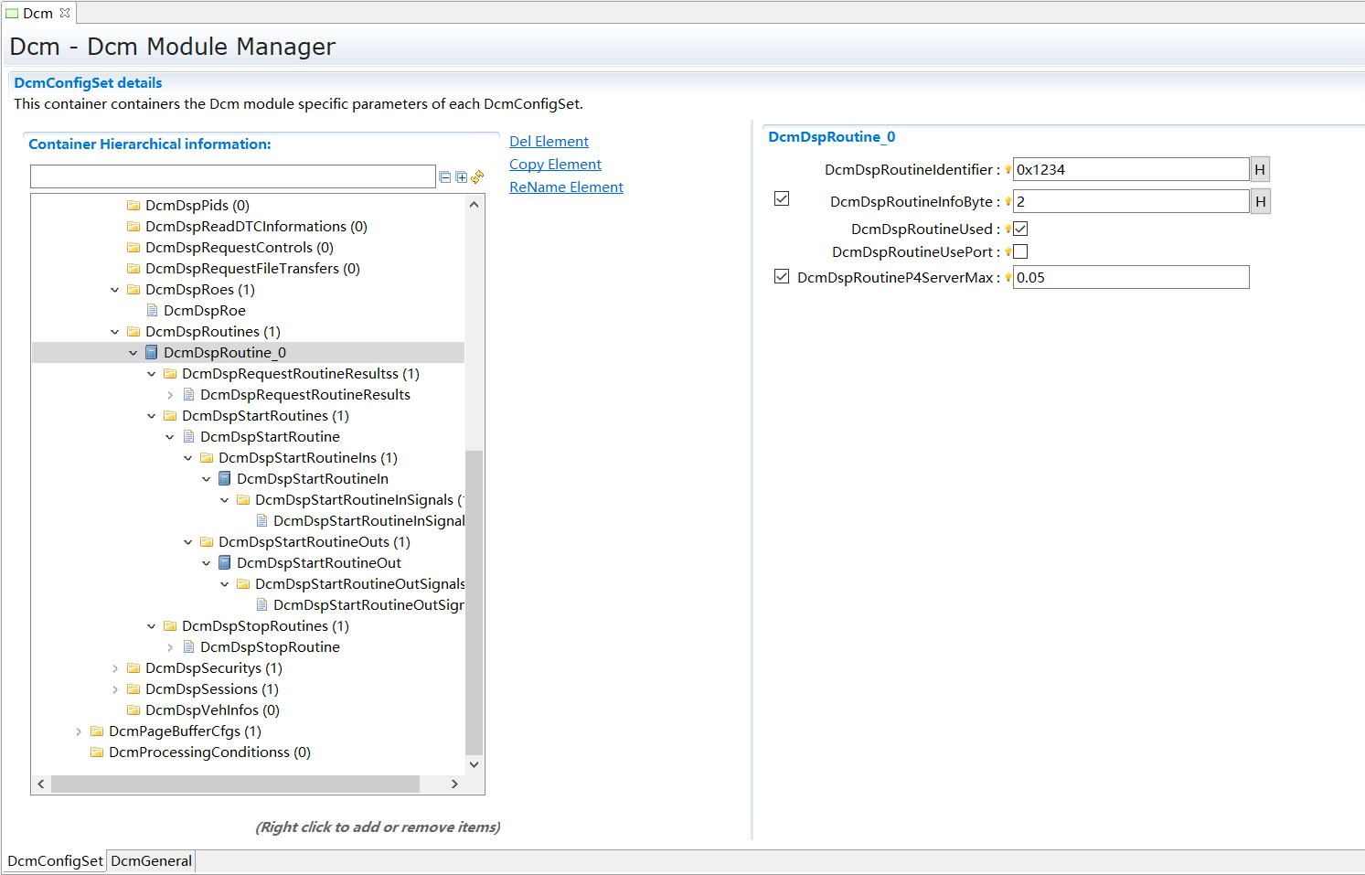Uncheck the DcmDspRoutineUsed checkbox

point(1020,229)
